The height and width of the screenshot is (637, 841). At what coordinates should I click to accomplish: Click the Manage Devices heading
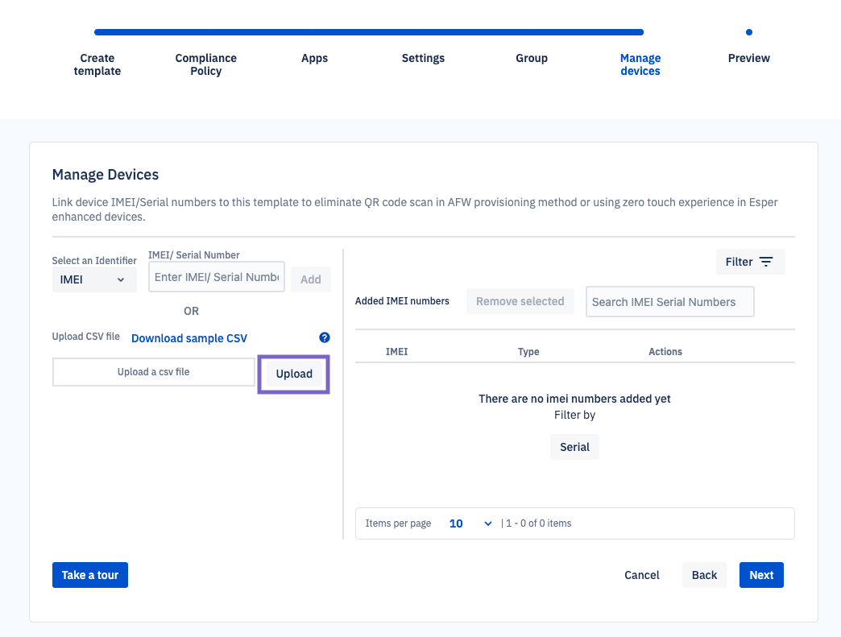coord(105,175)
